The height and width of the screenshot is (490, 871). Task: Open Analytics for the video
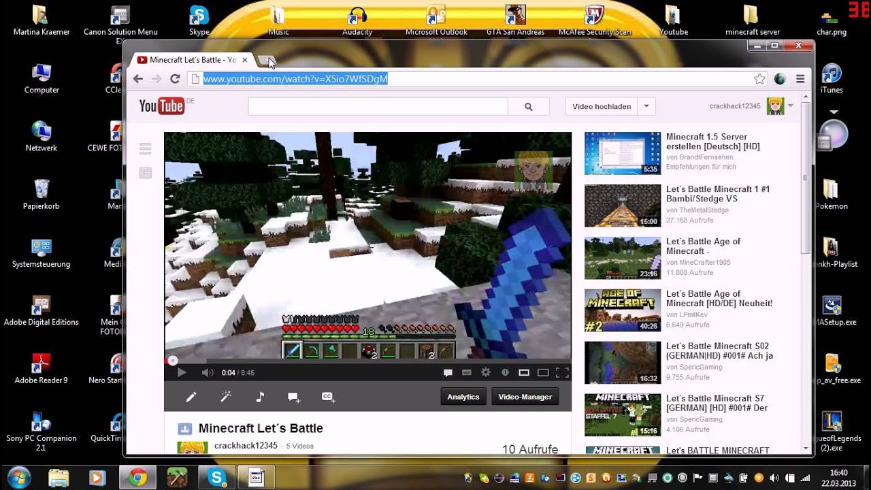[463, 397]
